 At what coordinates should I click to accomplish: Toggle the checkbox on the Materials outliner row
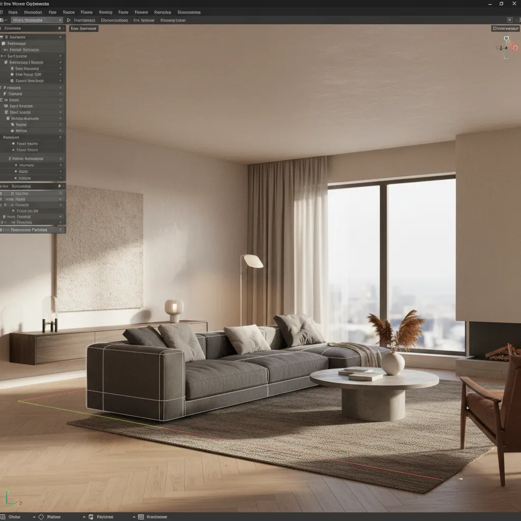(x=60, y=124)
